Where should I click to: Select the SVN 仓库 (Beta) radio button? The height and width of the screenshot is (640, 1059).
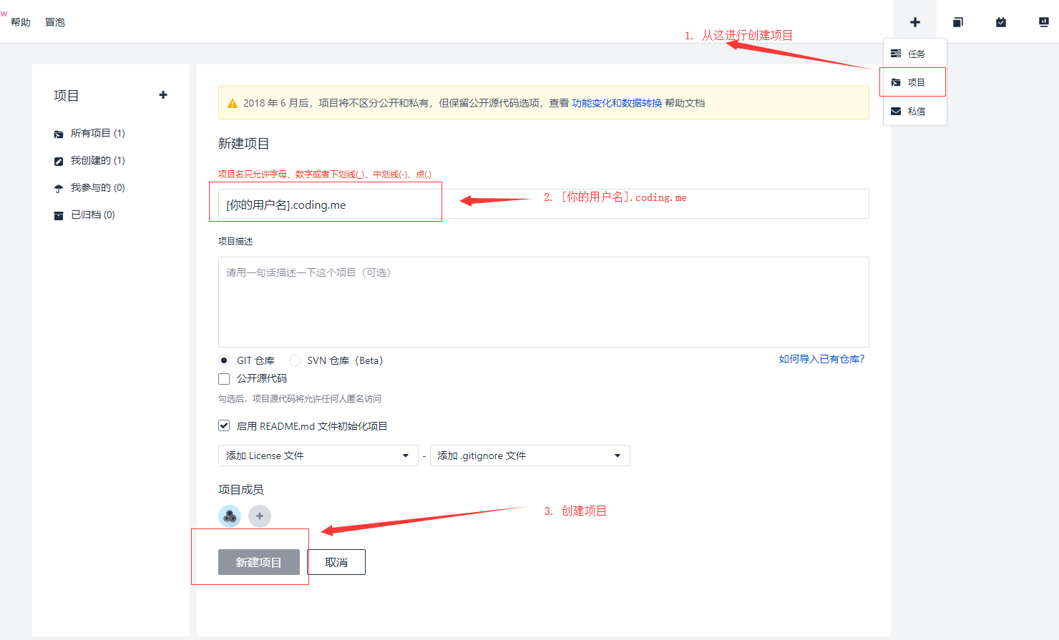point(294,360)
